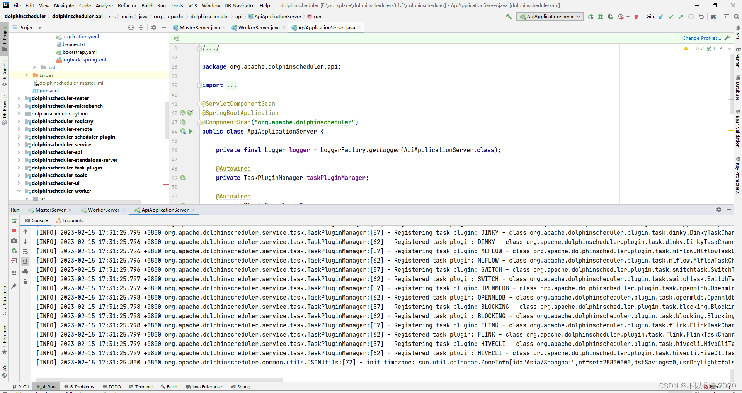The image size is (742, 393).
Task: Stop process with red square in Run panel
Action: tap(14, 230)
